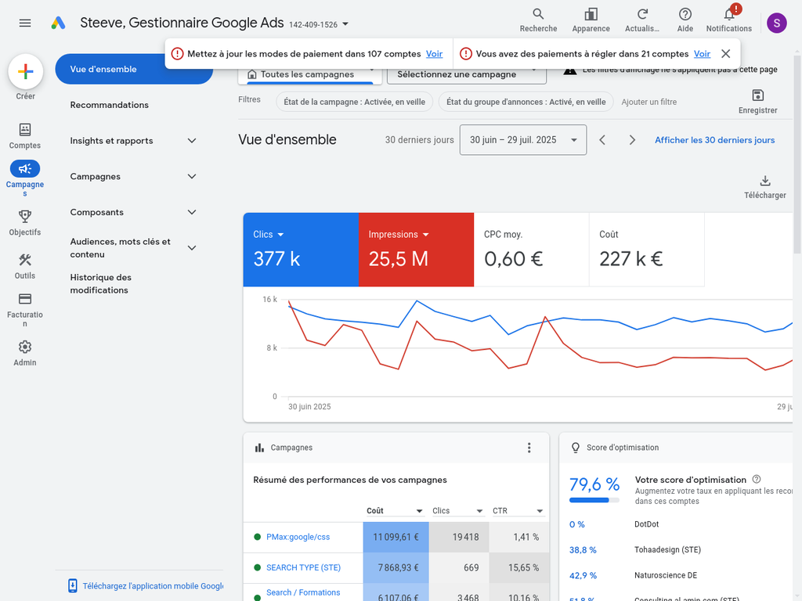Click the Créer plus button
Viewport: 802px width, 601px height.
tap(26, 71)
